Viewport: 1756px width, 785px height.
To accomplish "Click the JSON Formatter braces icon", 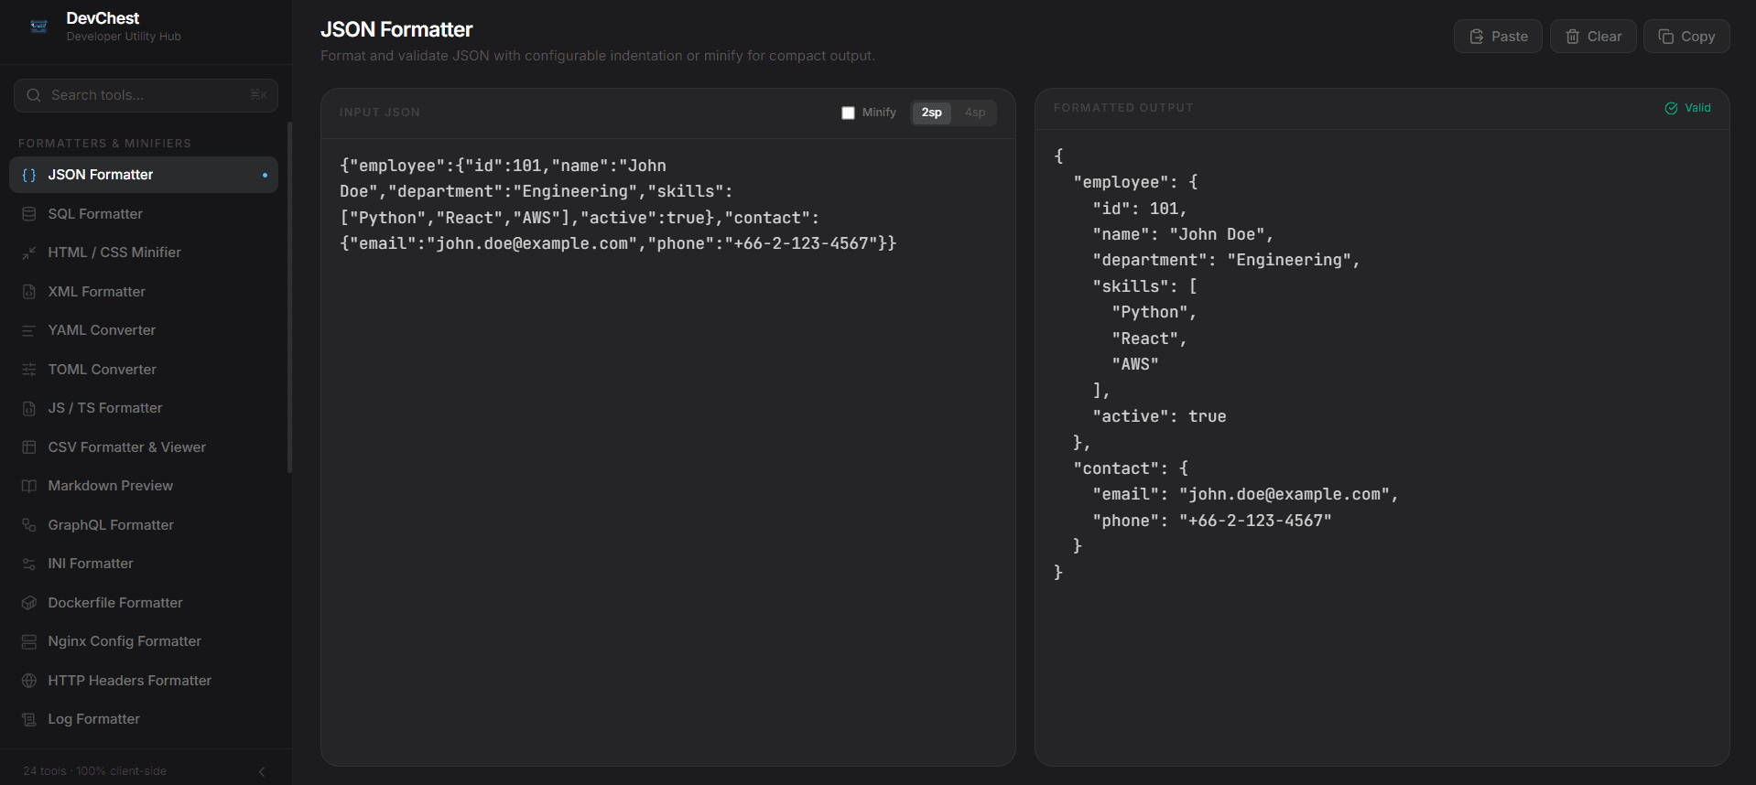I will [29, 175].
